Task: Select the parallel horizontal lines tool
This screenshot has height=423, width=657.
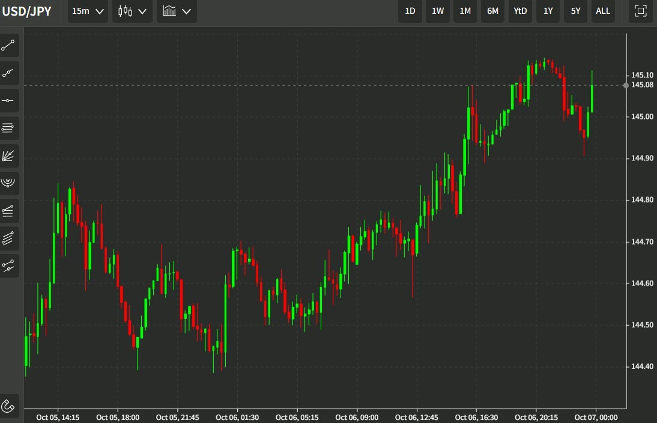Action: pos(8,128)
